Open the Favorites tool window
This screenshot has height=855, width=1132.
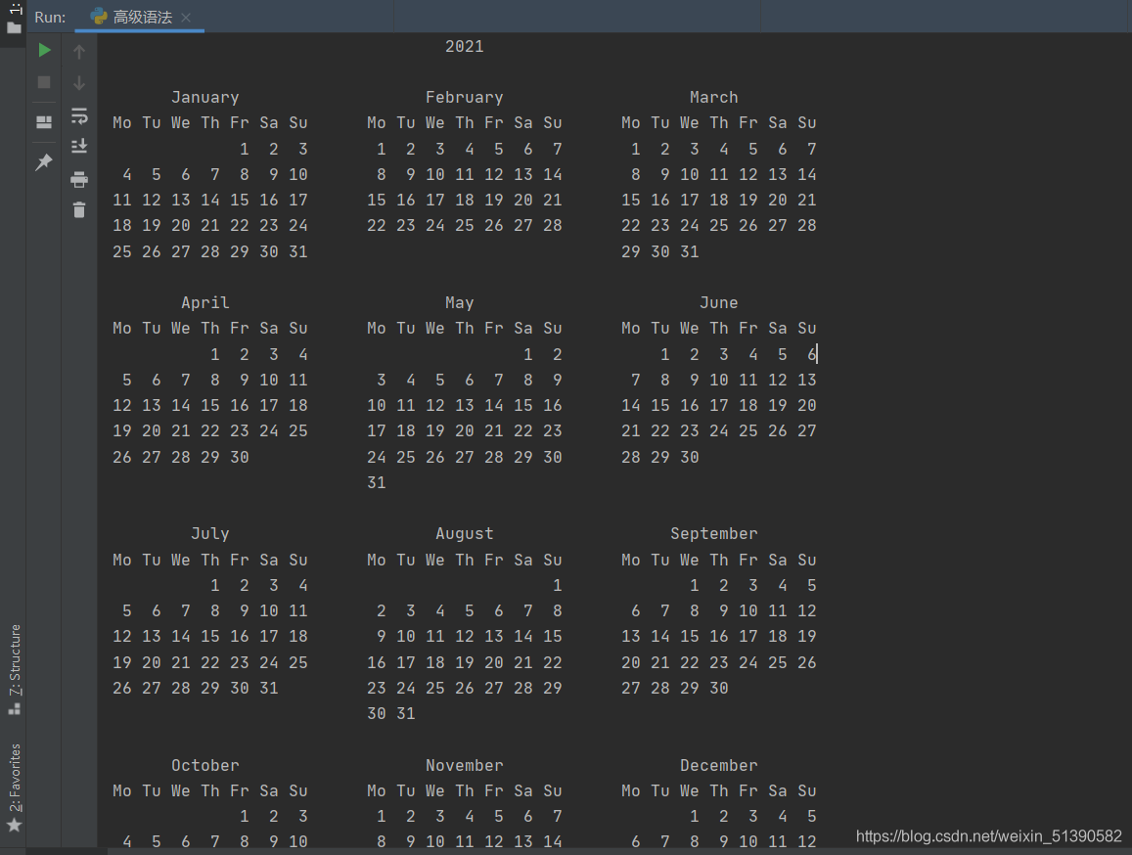tap(15, 787)
